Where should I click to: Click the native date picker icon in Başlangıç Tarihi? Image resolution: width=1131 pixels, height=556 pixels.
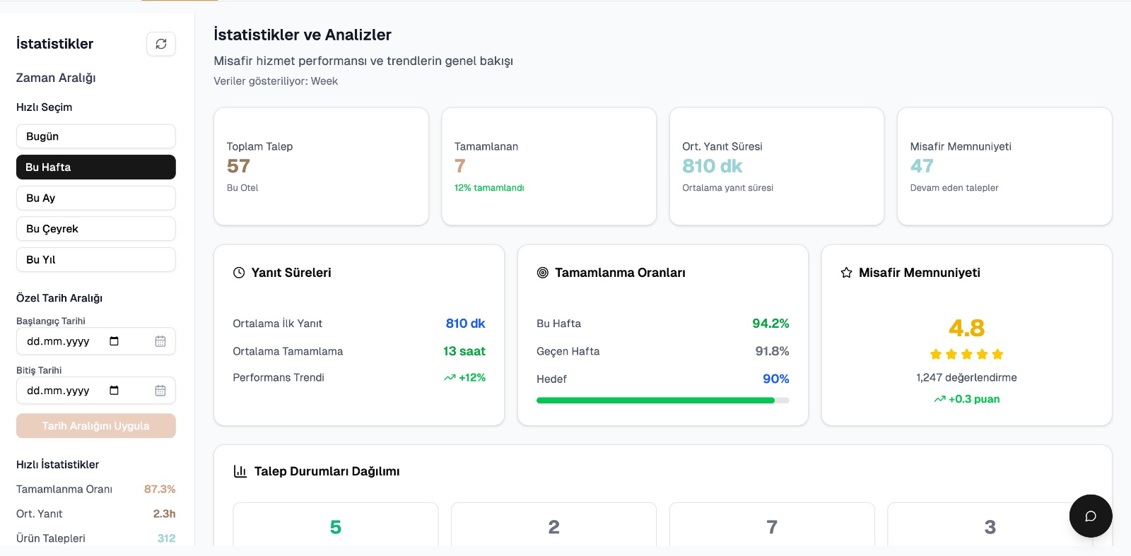click(115, 341)
